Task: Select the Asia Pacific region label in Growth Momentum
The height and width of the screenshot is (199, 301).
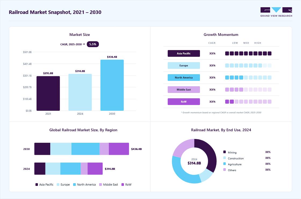Action: (x=184, y=53)
